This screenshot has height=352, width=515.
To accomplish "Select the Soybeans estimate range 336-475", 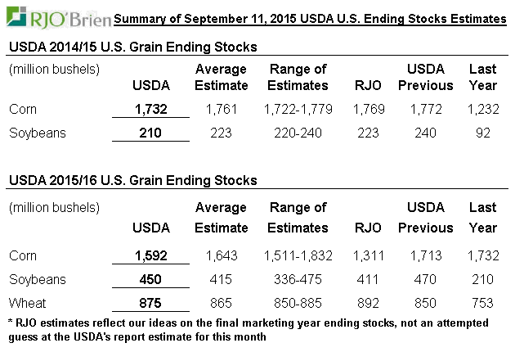I will coord(298,280).
